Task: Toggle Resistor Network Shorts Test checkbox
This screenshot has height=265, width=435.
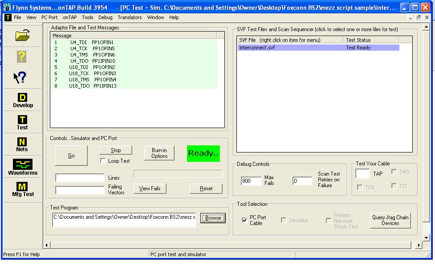Action: tap(329, 221)
